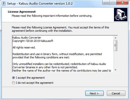Click the grip on the scrollbar thumb

pyautogui.click(x=115, y=45)
